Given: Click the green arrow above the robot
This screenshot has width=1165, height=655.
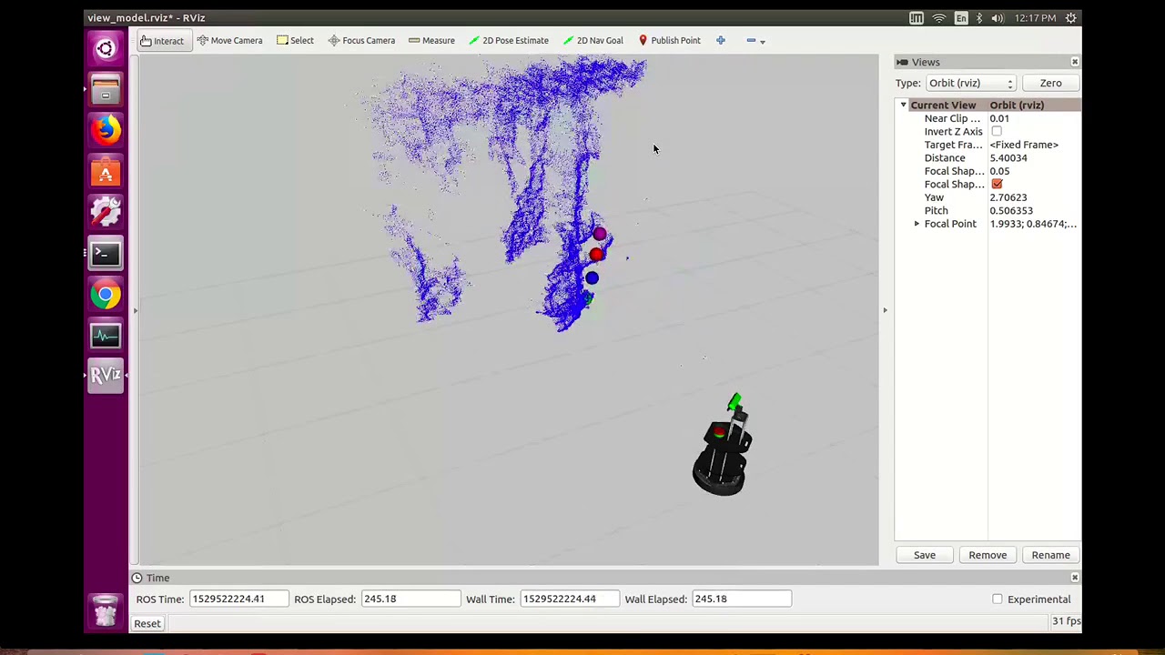Looking at the screenshot, I should coord(734,403).
